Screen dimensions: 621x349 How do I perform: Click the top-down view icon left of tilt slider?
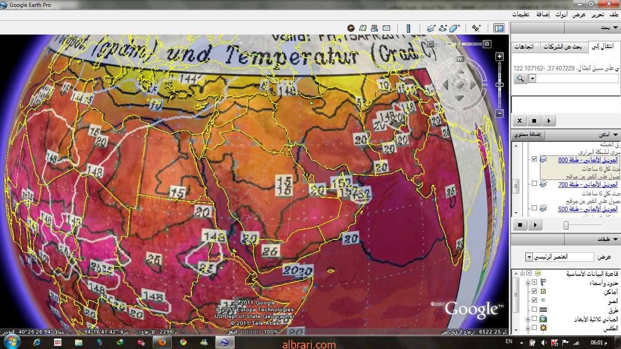tap(430, 44)
